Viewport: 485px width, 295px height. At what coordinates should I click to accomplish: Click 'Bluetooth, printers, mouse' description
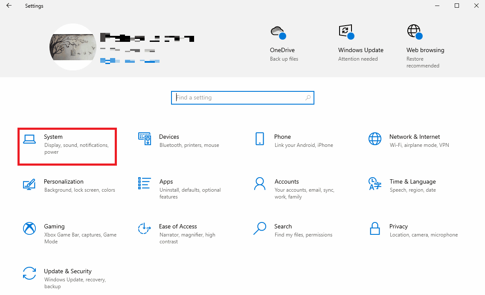pyautogui.click(x=189, y=145)
